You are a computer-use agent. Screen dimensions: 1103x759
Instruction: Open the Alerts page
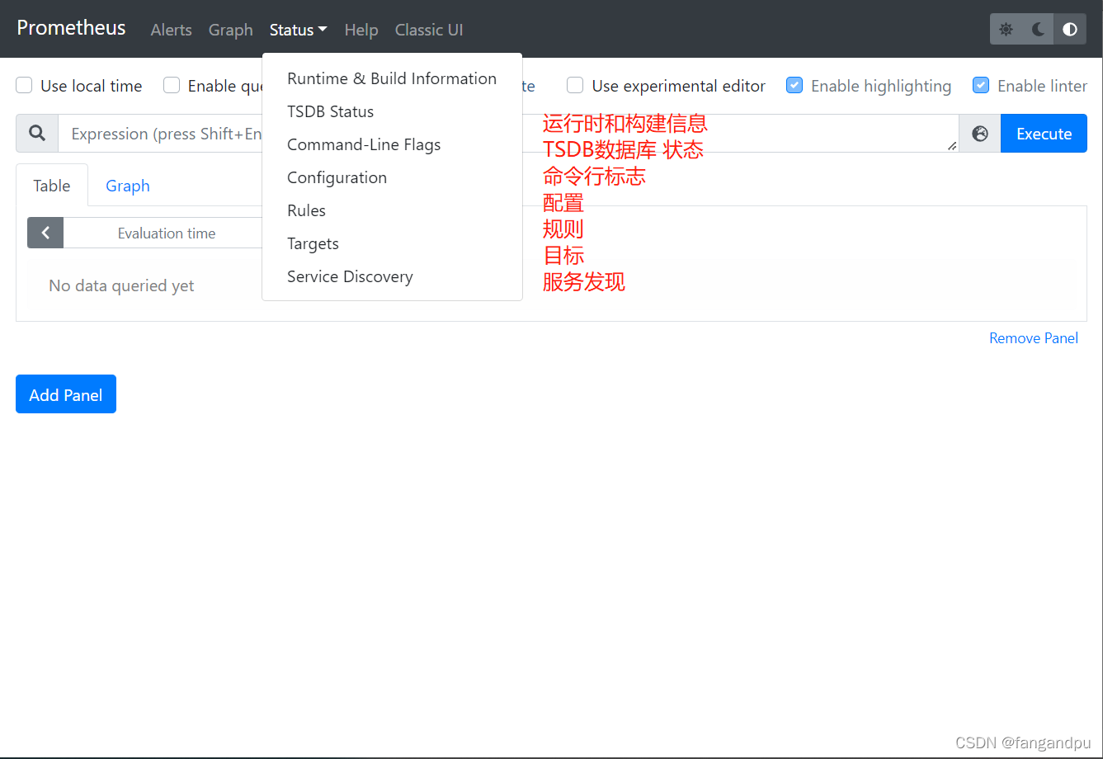tap(171, 30)
